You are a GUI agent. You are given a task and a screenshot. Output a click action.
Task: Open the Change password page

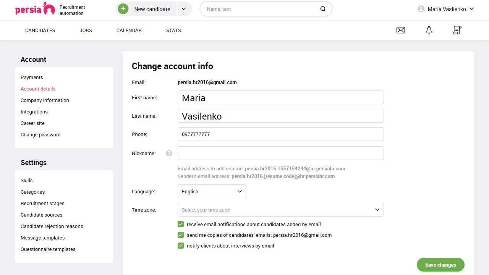pos(40,134)
